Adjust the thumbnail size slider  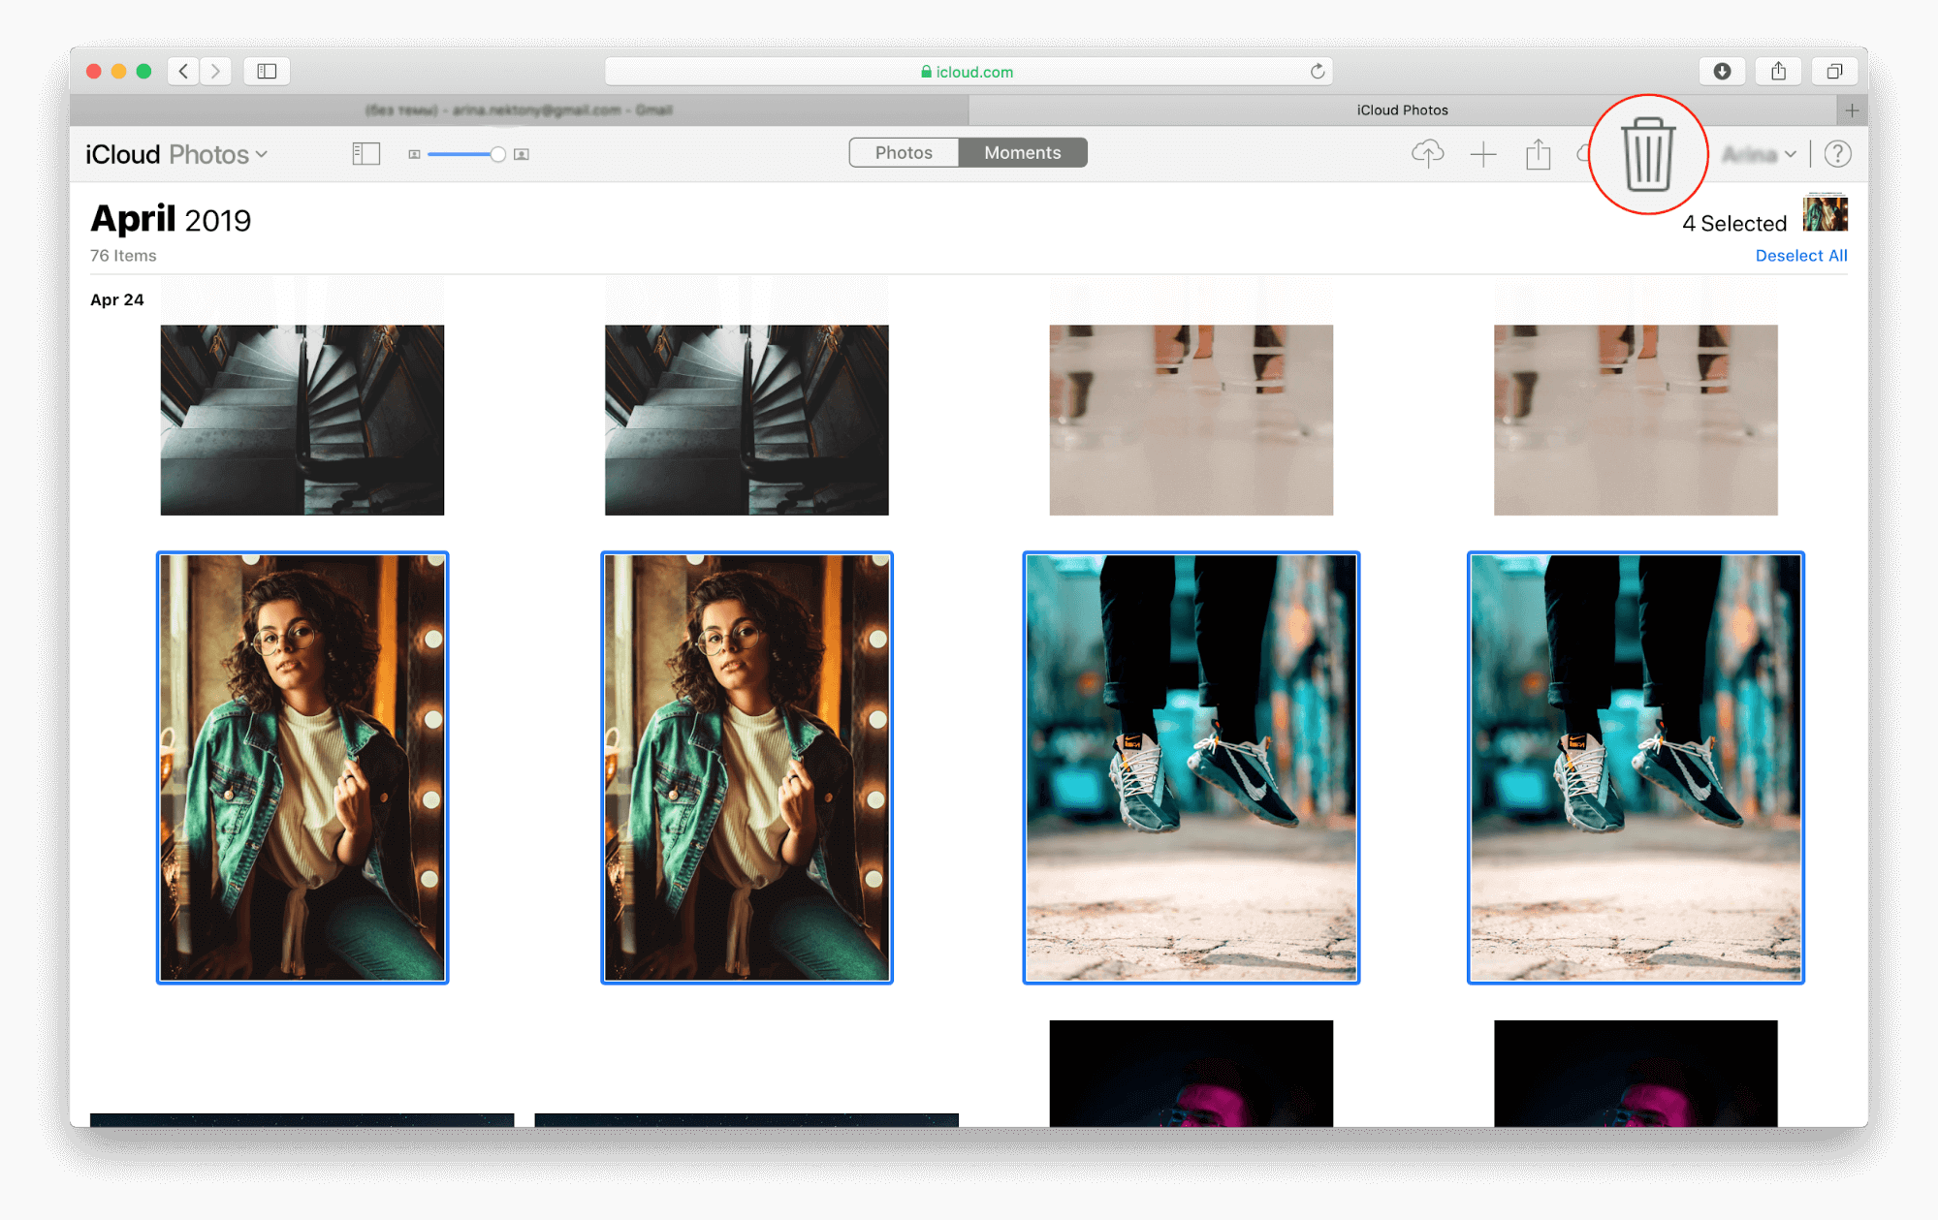(x=496, y=153)
